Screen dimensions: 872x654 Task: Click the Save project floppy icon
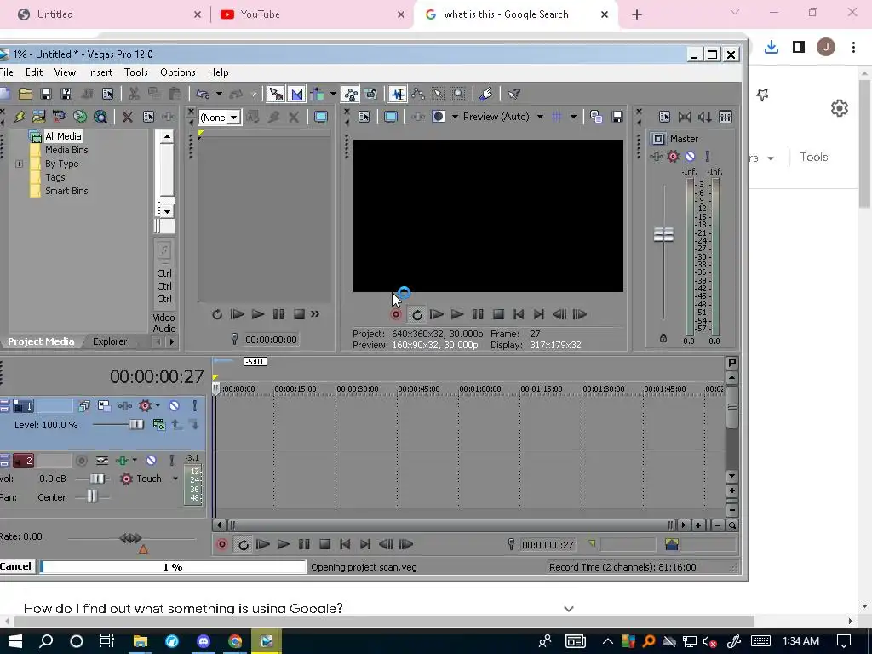pyautogui.click(x=46, y=94)
